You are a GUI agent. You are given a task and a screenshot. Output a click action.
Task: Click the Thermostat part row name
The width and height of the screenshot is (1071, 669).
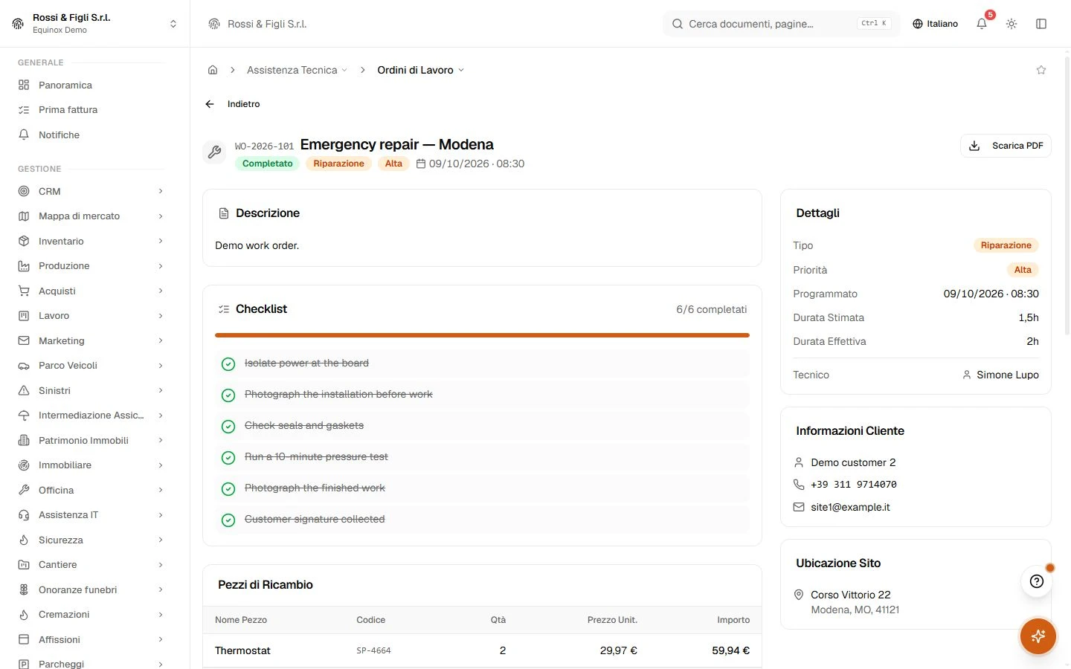242,650
